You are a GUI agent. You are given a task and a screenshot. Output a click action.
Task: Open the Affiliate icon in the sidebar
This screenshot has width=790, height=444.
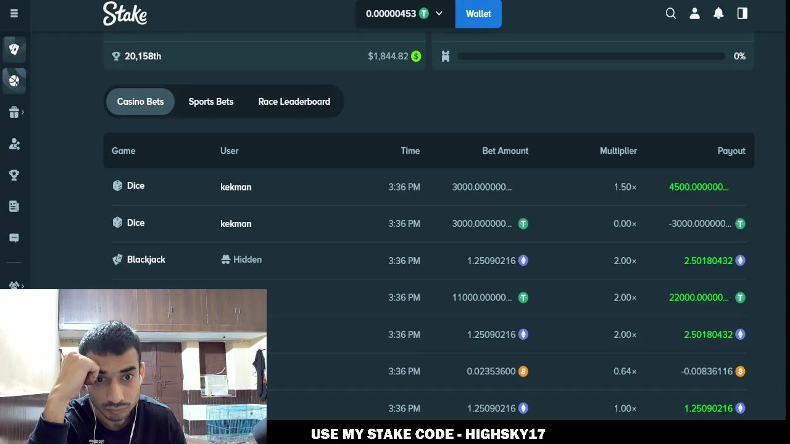coord(14,144)
